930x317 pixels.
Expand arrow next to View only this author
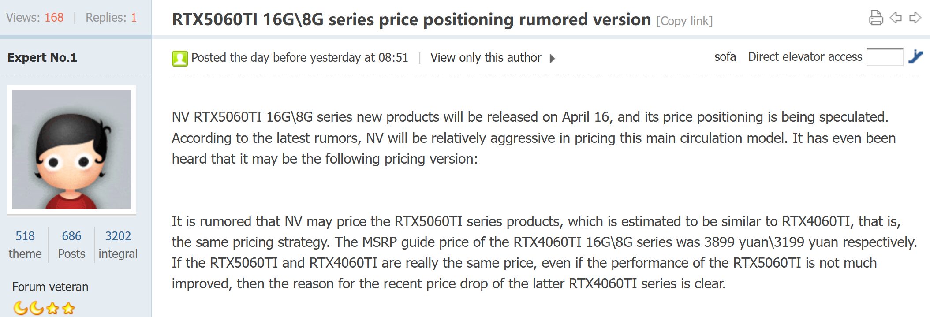[552, 58]
